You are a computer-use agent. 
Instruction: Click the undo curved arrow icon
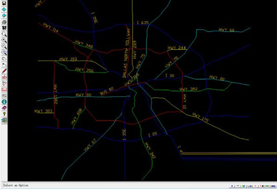(x=4, y=65)
